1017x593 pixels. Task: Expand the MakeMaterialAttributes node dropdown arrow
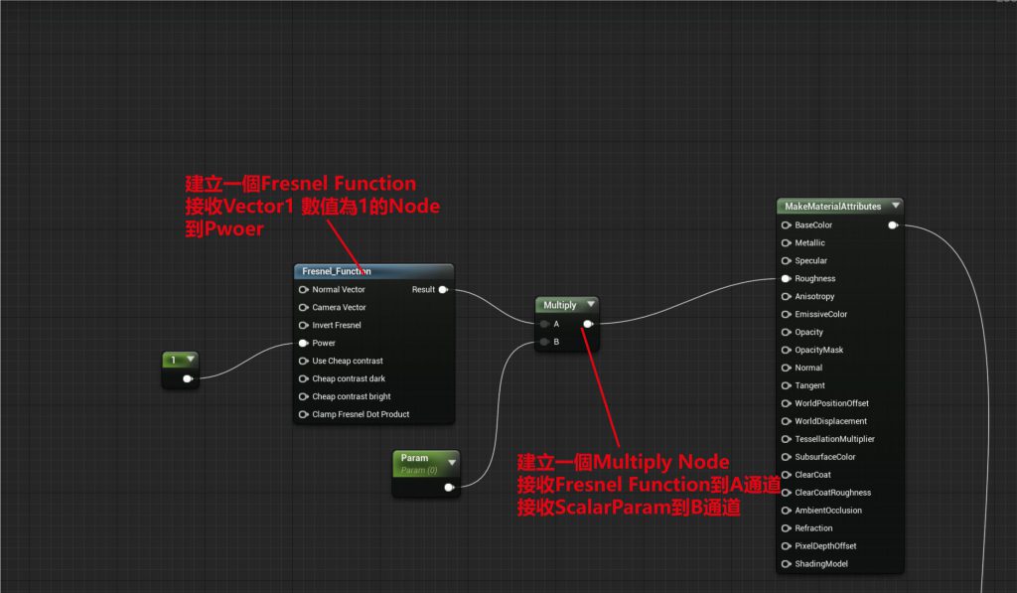click(895, 207)
